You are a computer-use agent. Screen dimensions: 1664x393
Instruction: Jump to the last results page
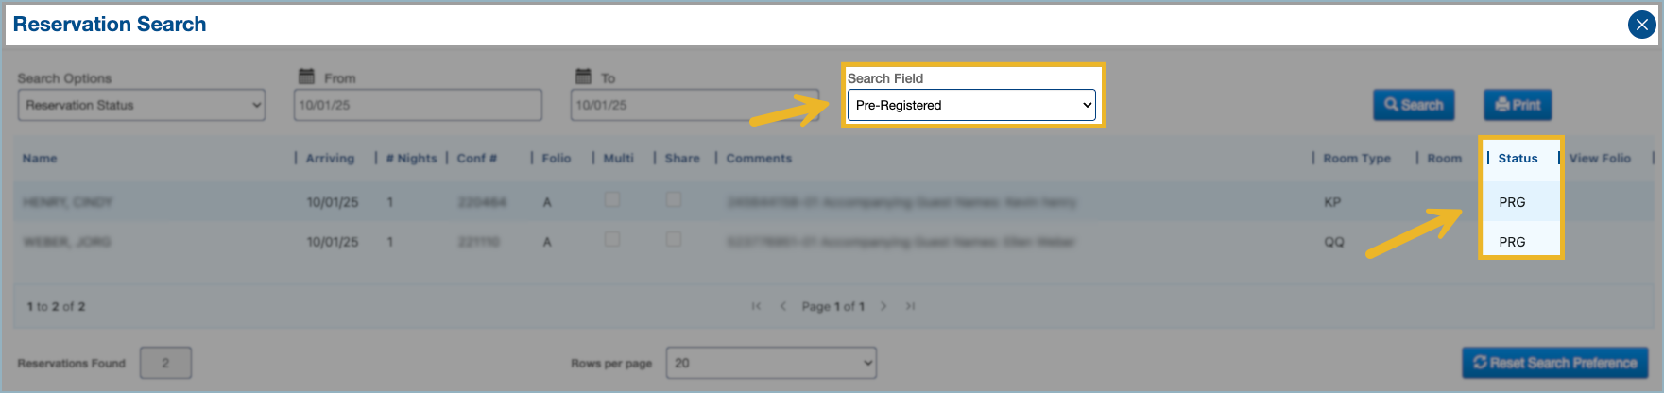[910, 306]
